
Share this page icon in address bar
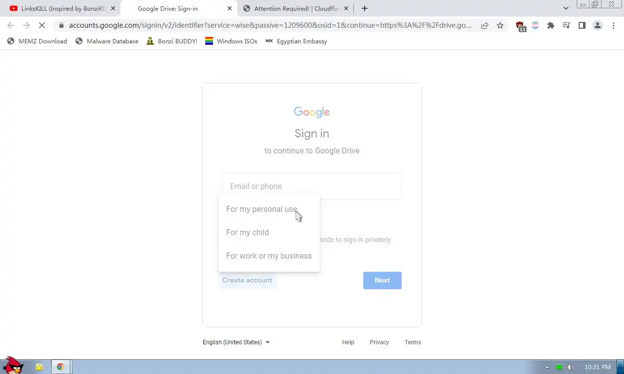(x=485, y=25)
